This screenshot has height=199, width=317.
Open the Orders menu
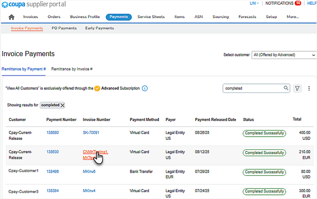click(54, 17)
